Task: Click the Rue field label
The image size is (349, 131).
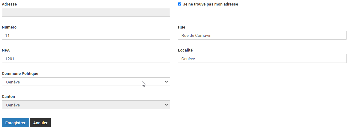Action: coord(182,27)
